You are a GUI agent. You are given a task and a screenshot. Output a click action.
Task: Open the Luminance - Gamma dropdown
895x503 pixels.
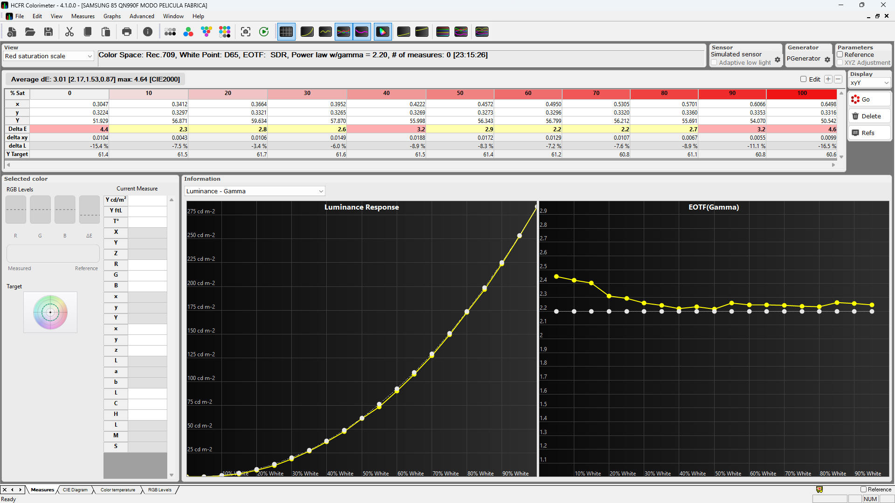[x=255, y=191]
